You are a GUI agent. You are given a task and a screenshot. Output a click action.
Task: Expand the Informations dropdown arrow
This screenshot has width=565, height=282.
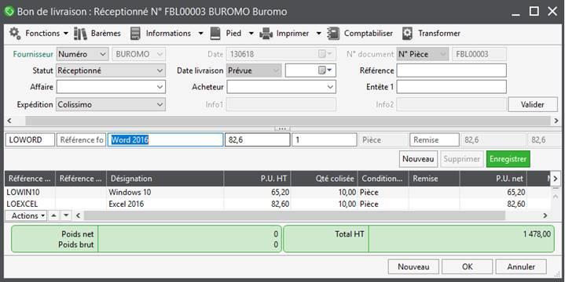(200, 34)
